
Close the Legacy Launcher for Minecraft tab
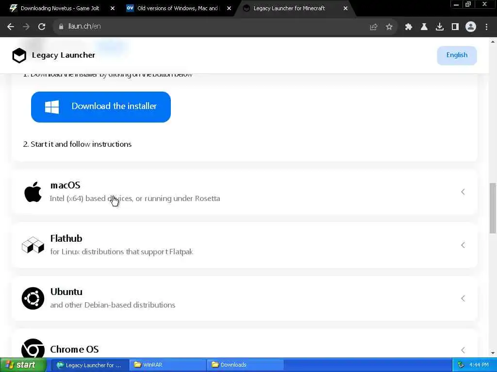346,9
